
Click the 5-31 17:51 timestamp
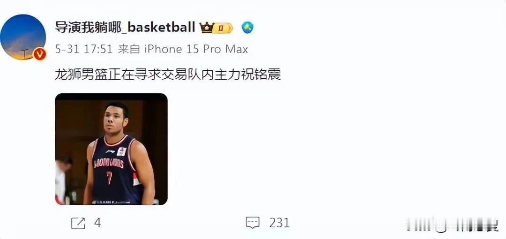pyautogui.click(x=83, y=49)
